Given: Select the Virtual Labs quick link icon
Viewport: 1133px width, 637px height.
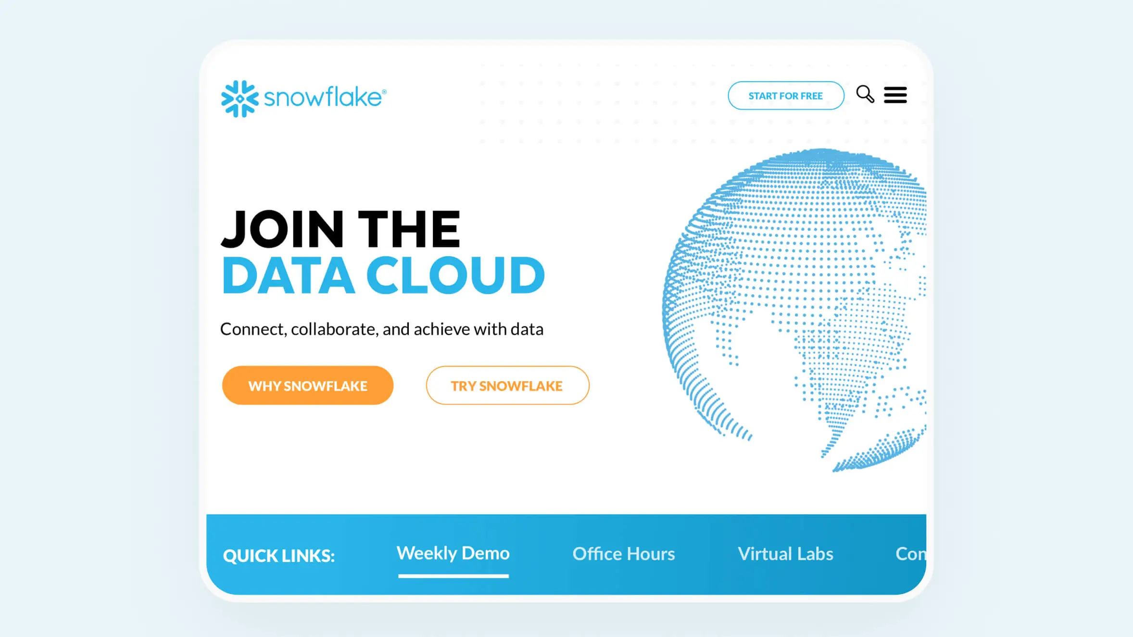Looking at the screenshot, I should click(x=785, y=553).
